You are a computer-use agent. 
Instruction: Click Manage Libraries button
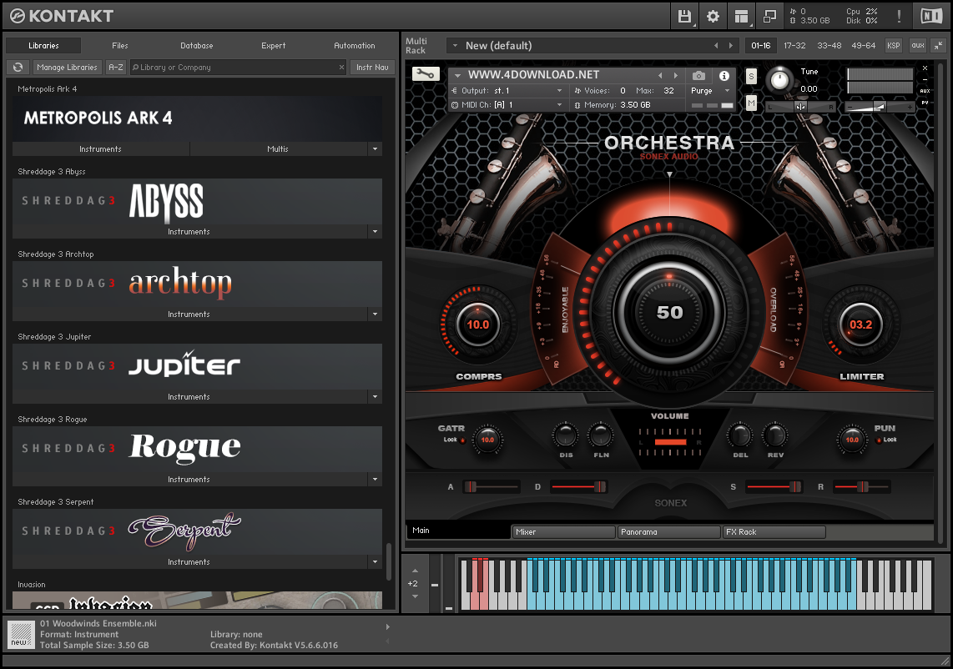tap(67, 68)
